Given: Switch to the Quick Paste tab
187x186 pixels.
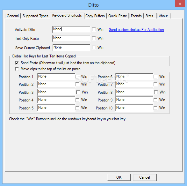Looking at the screenshot, I should [118, 16].
